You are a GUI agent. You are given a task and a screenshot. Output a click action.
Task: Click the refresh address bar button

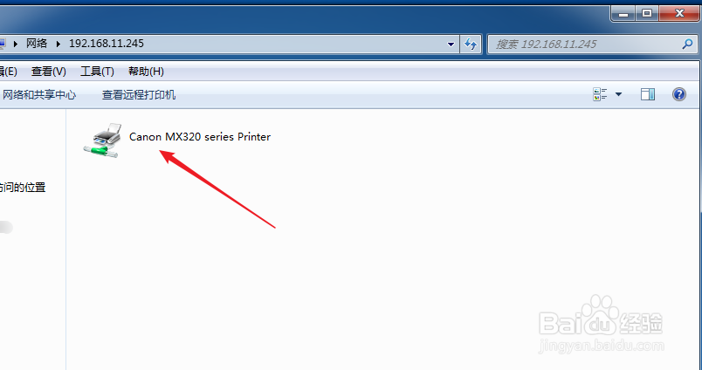[x=471, y=44]
